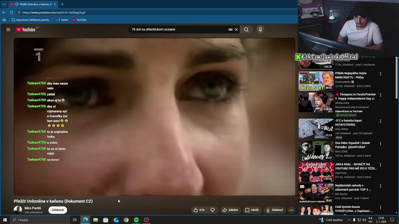Go back in the browser
This screenshot has height=224, width=399.
pyautogui.click(x=4, y=12)
